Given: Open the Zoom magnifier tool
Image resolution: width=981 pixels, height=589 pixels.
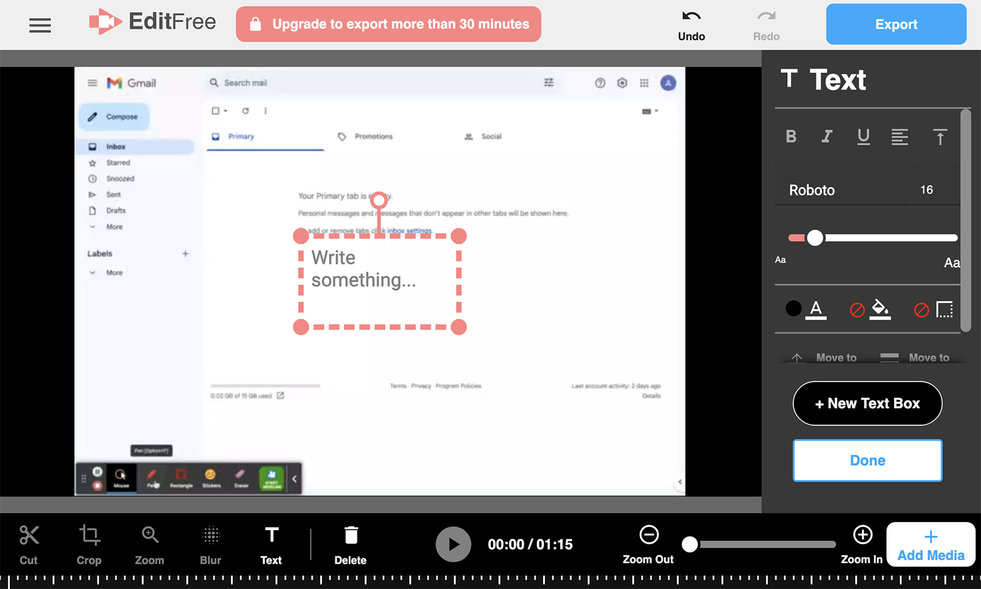Looking at the screenshot, I should [150, 544].
